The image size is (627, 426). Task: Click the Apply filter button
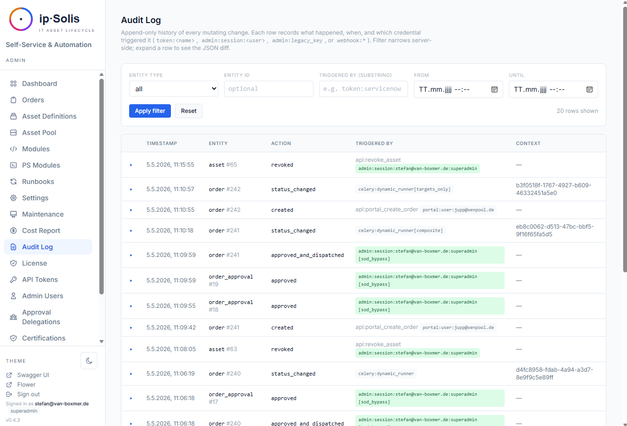pos(150,111)
